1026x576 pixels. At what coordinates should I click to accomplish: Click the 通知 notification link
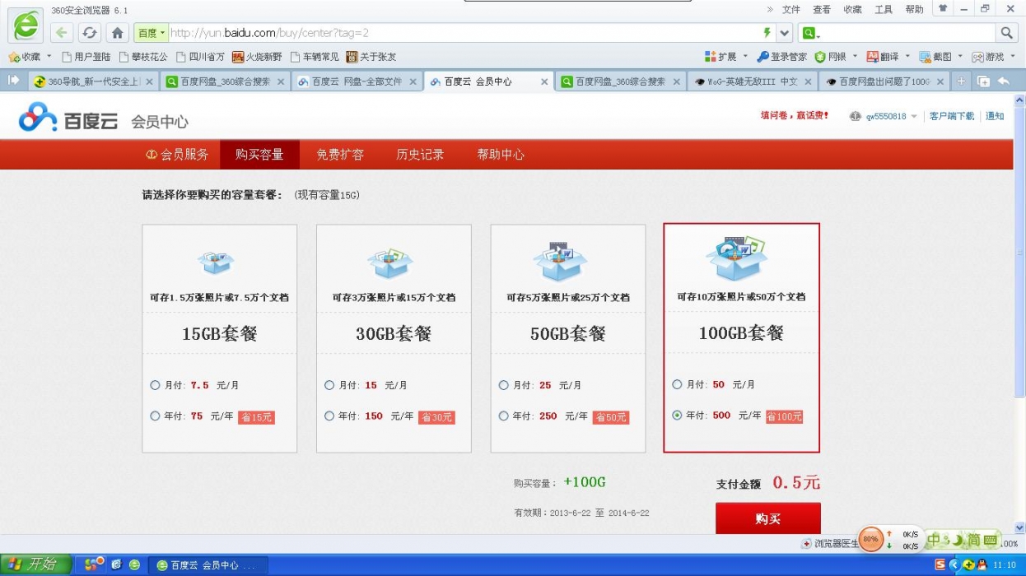pos(995,116)
